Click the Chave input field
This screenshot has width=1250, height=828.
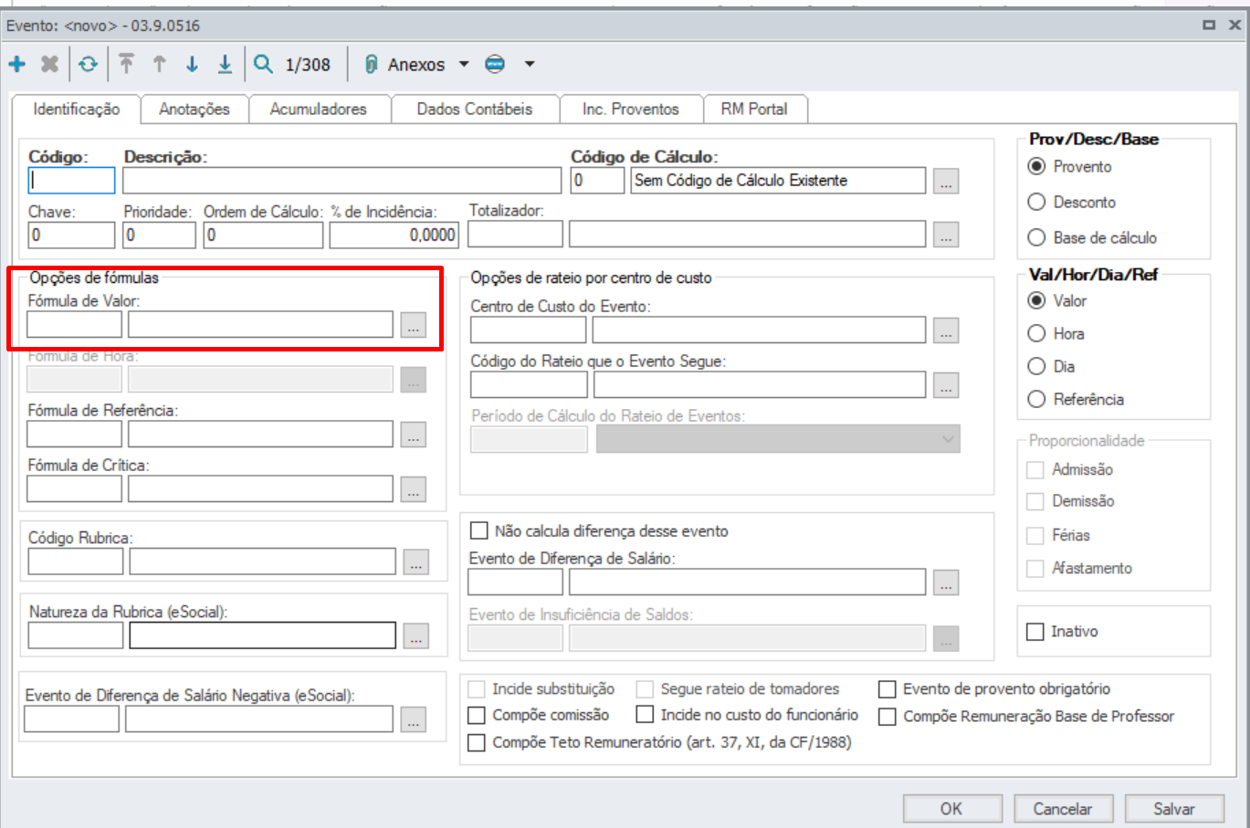[x=71, y=235]
